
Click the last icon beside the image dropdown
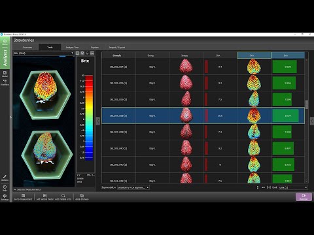click(92, 53)
